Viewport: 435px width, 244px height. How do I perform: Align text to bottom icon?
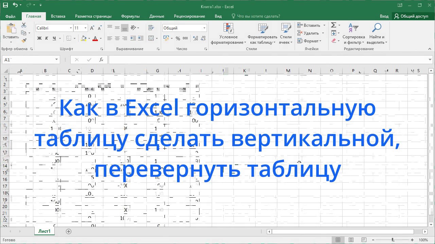click(125, 28)
